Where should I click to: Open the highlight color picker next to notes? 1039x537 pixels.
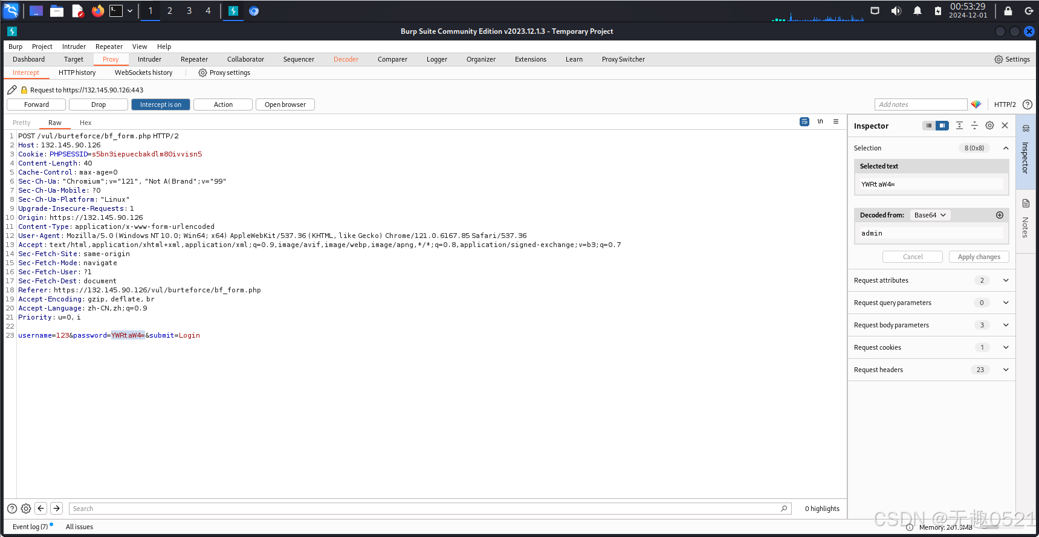click(976, 105)
